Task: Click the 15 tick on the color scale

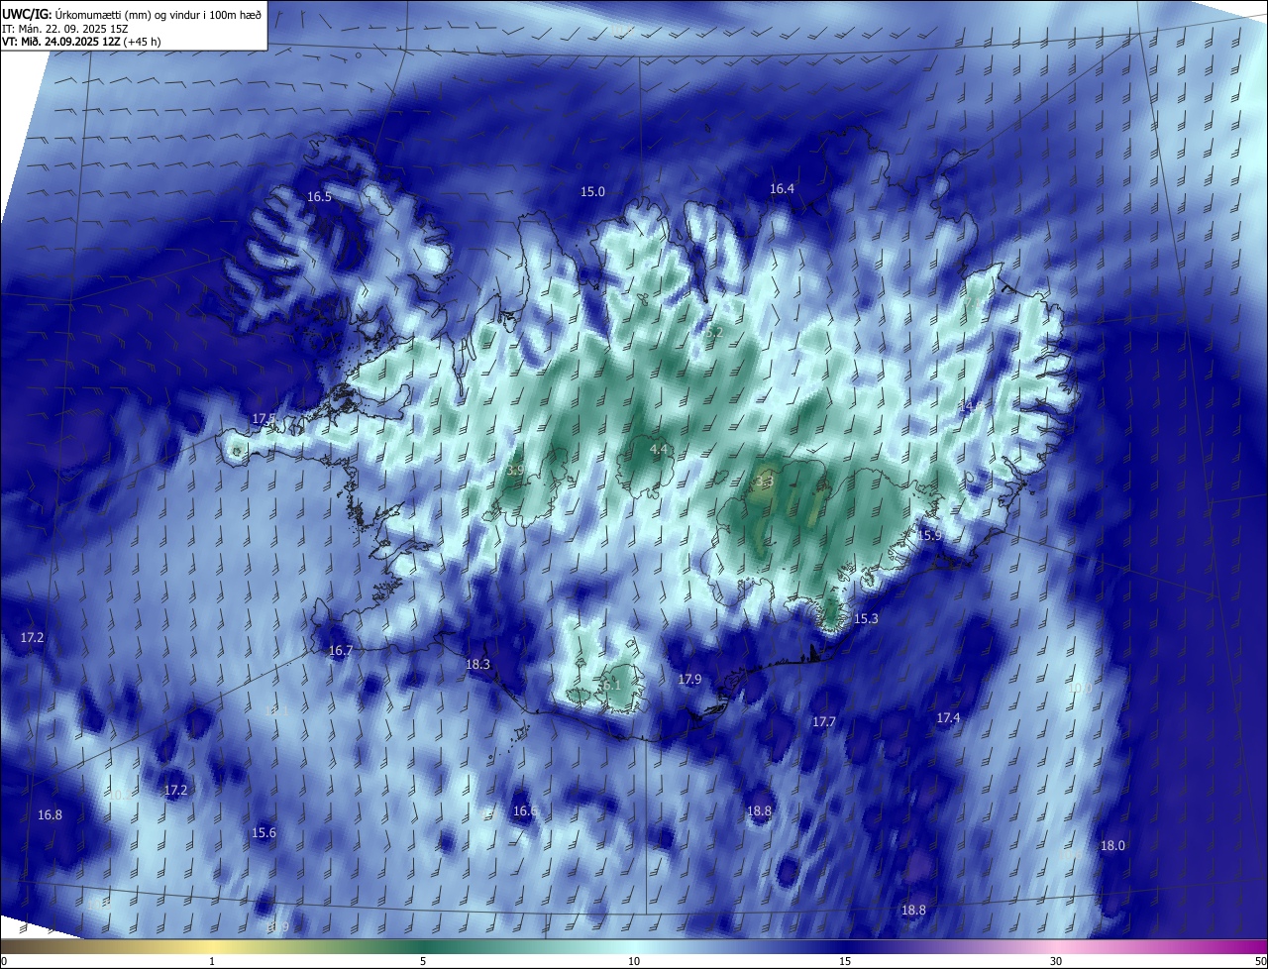Action: pos(845,961)
